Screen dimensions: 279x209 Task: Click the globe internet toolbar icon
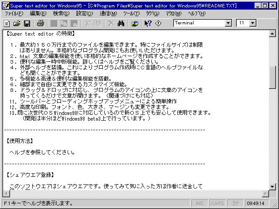(x=135, y=24)
